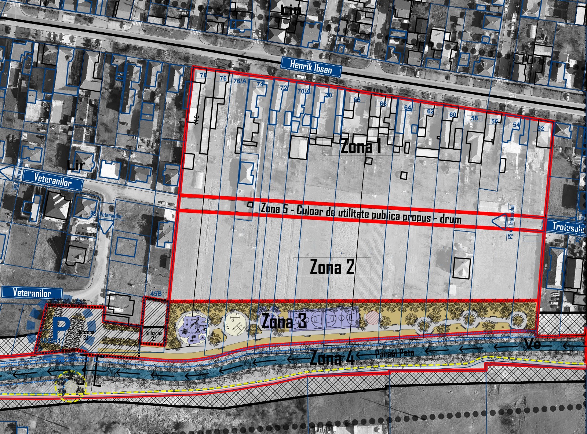
Task: Click parcel number 78
Action: [x=203, y=76]
